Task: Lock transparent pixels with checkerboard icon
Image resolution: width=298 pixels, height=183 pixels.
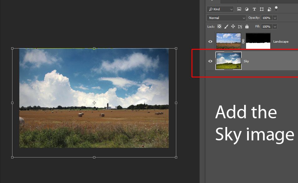Action: click(220, 27)
